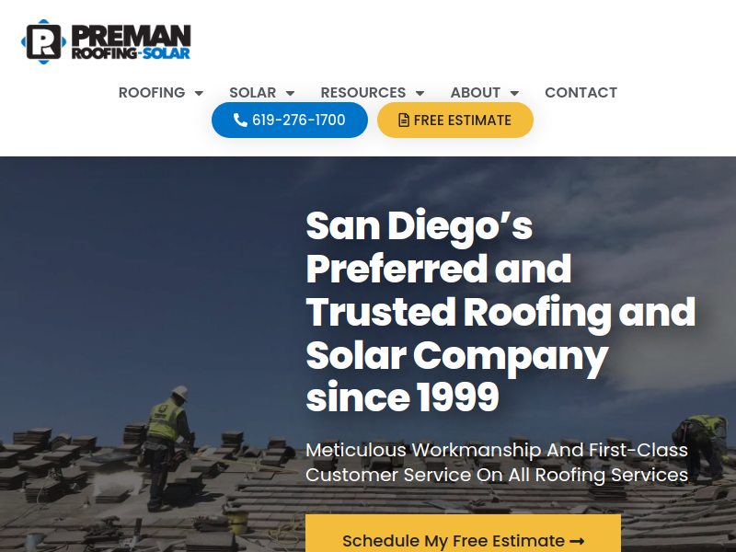This screenshot has height=552, width=736.
Task: Click the phone handset icon
Action: [240, 121]
